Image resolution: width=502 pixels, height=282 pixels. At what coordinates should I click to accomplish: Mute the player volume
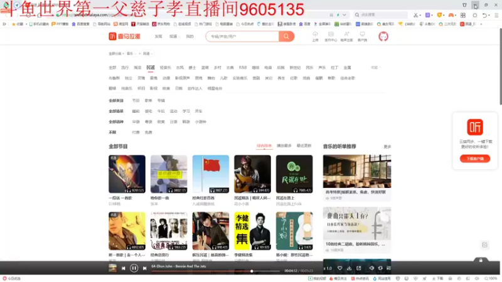click(x=371, y=268)
